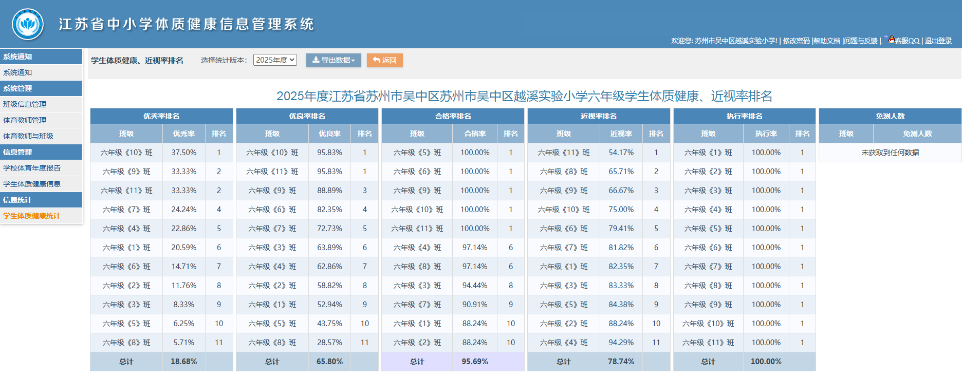
Task: Click the 执行率排名 table header
Action: pyautogui.click(x=745, y=116)
